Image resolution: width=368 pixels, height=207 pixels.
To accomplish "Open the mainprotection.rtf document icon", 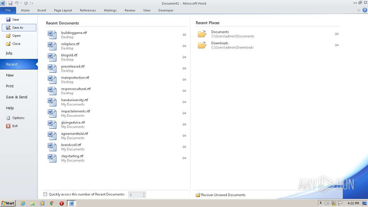I will (x=52, y=80).
